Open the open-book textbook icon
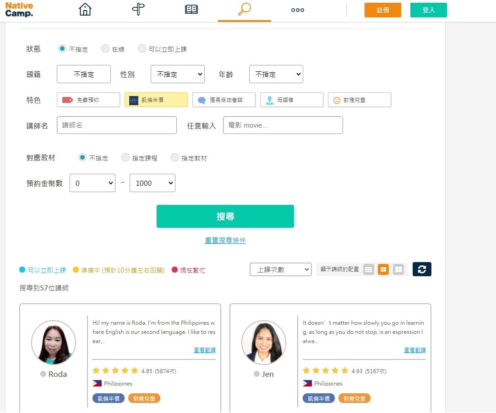496x413 pixels. point(191,10)
